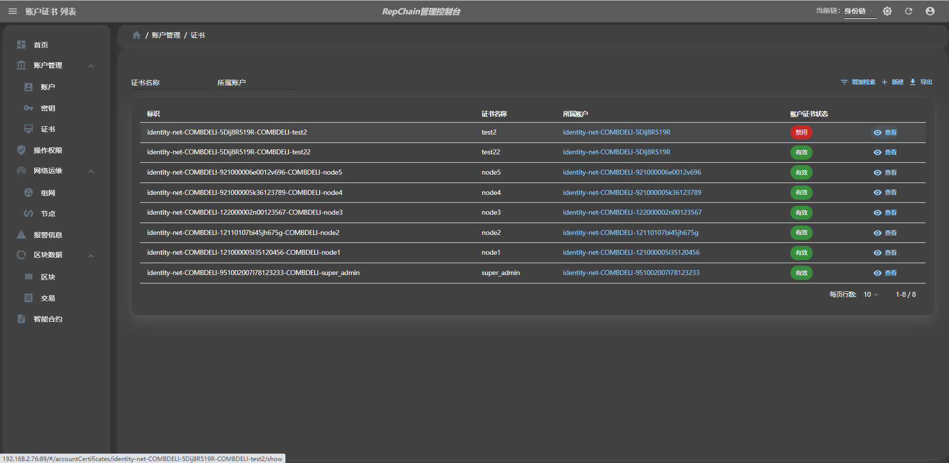Viewport: 949px width, 463px height.
Task: View the node3 certificate via eye icon
Action: click(x=878, y=213)
